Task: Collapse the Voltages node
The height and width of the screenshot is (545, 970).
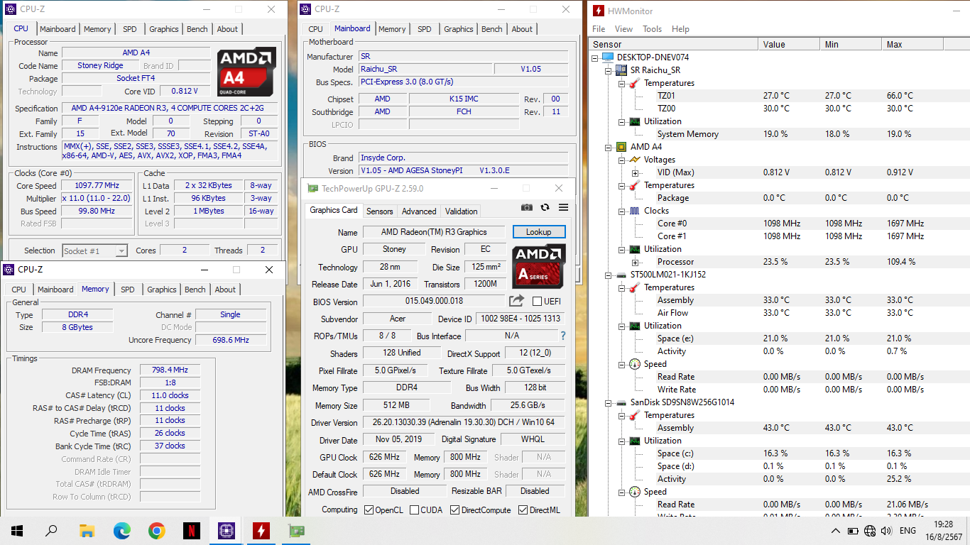Action: pos(621,159)
